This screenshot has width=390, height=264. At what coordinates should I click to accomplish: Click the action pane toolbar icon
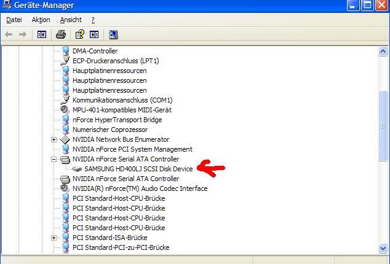(94, 34)
